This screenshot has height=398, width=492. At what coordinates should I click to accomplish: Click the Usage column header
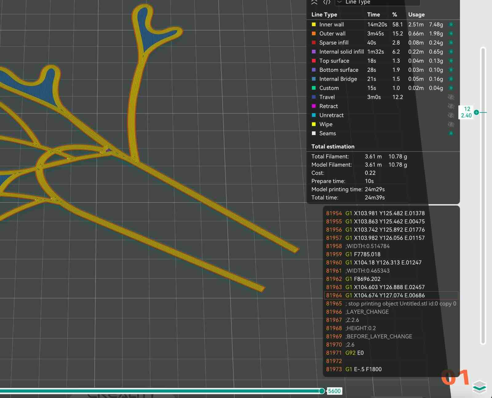coord(416,15)
